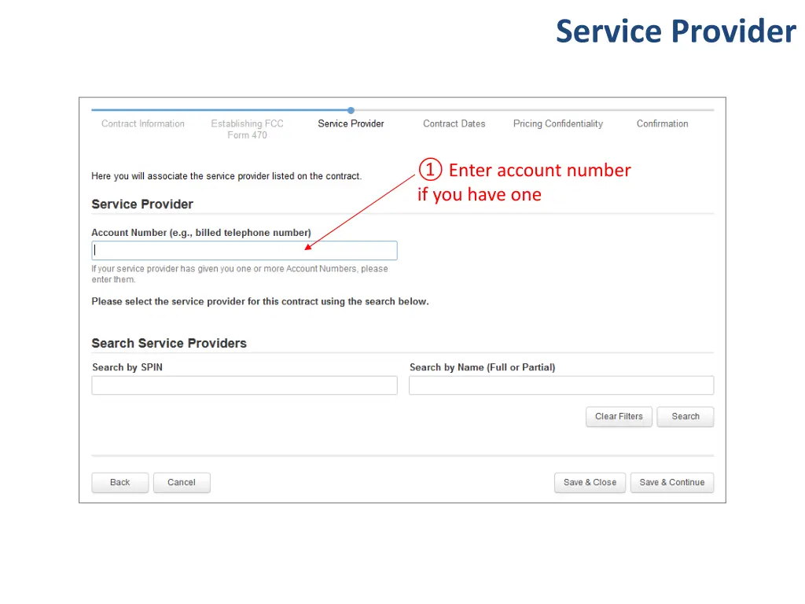Screen dimensions: 805x604
Task: Open the Pricing Confidentiality step
Action: 558,123
